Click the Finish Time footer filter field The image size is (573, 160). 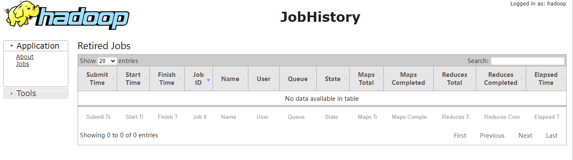point(168,117)
